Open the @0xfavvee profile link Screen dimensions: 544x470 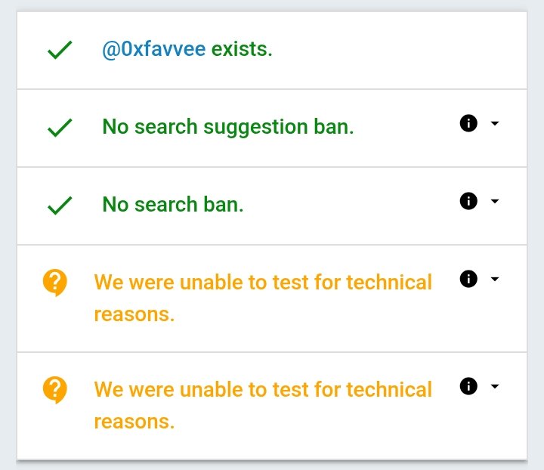point(153,50)
